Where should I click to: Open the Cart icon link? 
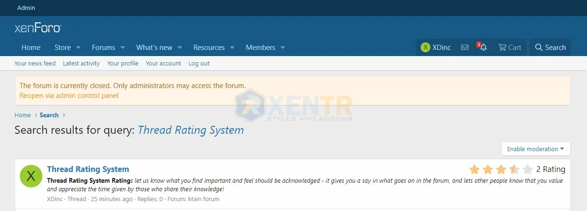pyautogui.click(x=510, y=48)
